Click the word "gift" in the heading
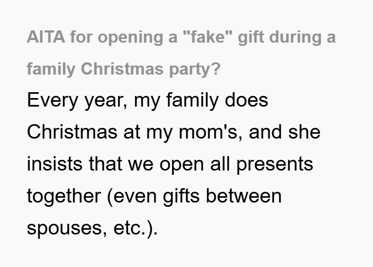373x267 pixels. pos(250,38)
